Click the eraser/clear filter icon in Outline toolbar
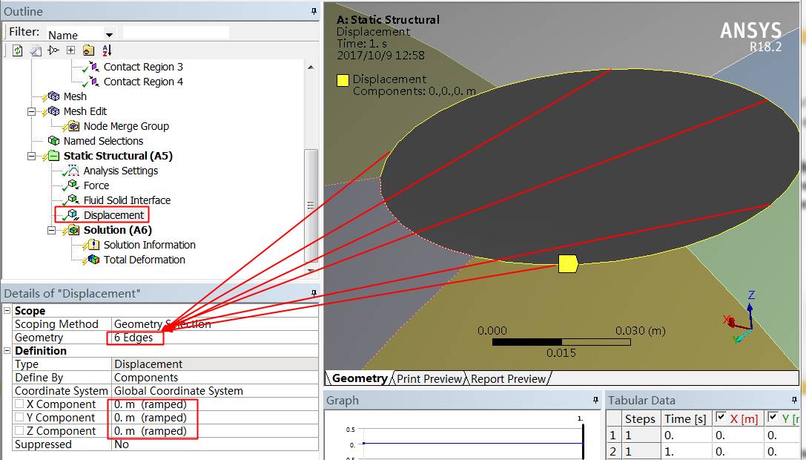The image size is (806, 460). click(36, 50)
